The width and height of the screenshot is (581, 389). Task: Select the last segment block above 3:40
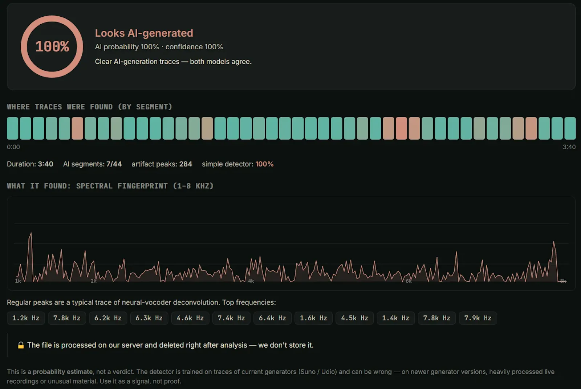tap(570, 128)
